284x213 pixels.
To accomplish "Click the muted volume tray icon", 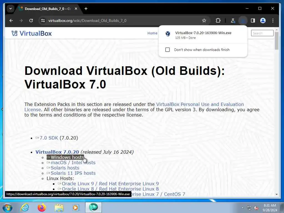I will (x=256, y=208).
